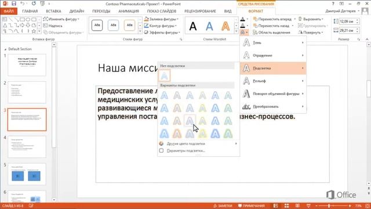Image resolution: width=371 pixels, height=209 pixels.
Task: Undo the last action in title bar
Action: 22,3
